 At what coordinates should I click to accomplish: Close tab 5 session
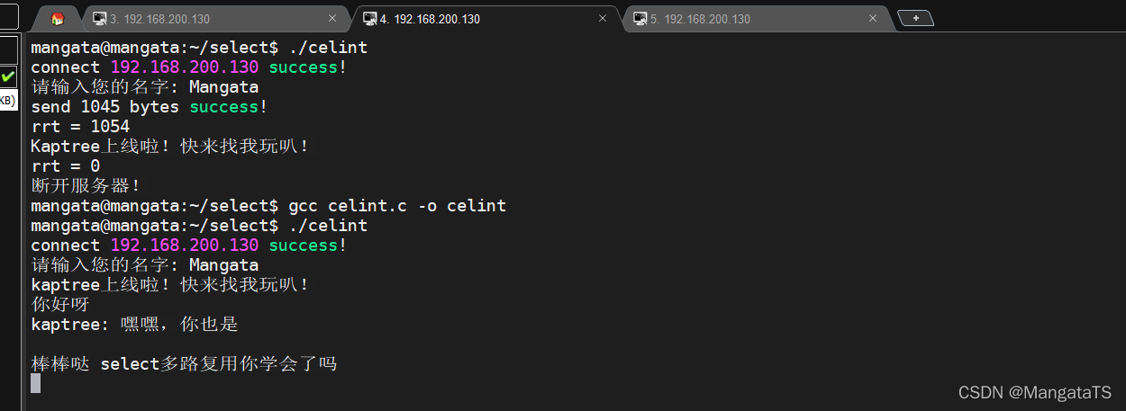tap(873, 18)
